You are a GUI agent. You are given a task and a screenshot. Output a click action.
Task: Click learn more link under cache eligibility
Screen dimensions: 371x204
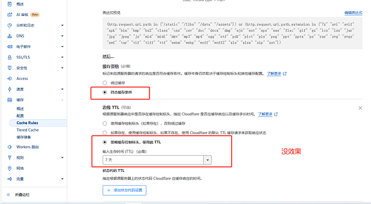[274, 74]
